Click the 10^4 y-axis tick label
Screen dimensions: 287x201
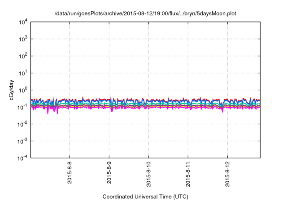pos(23,22)
